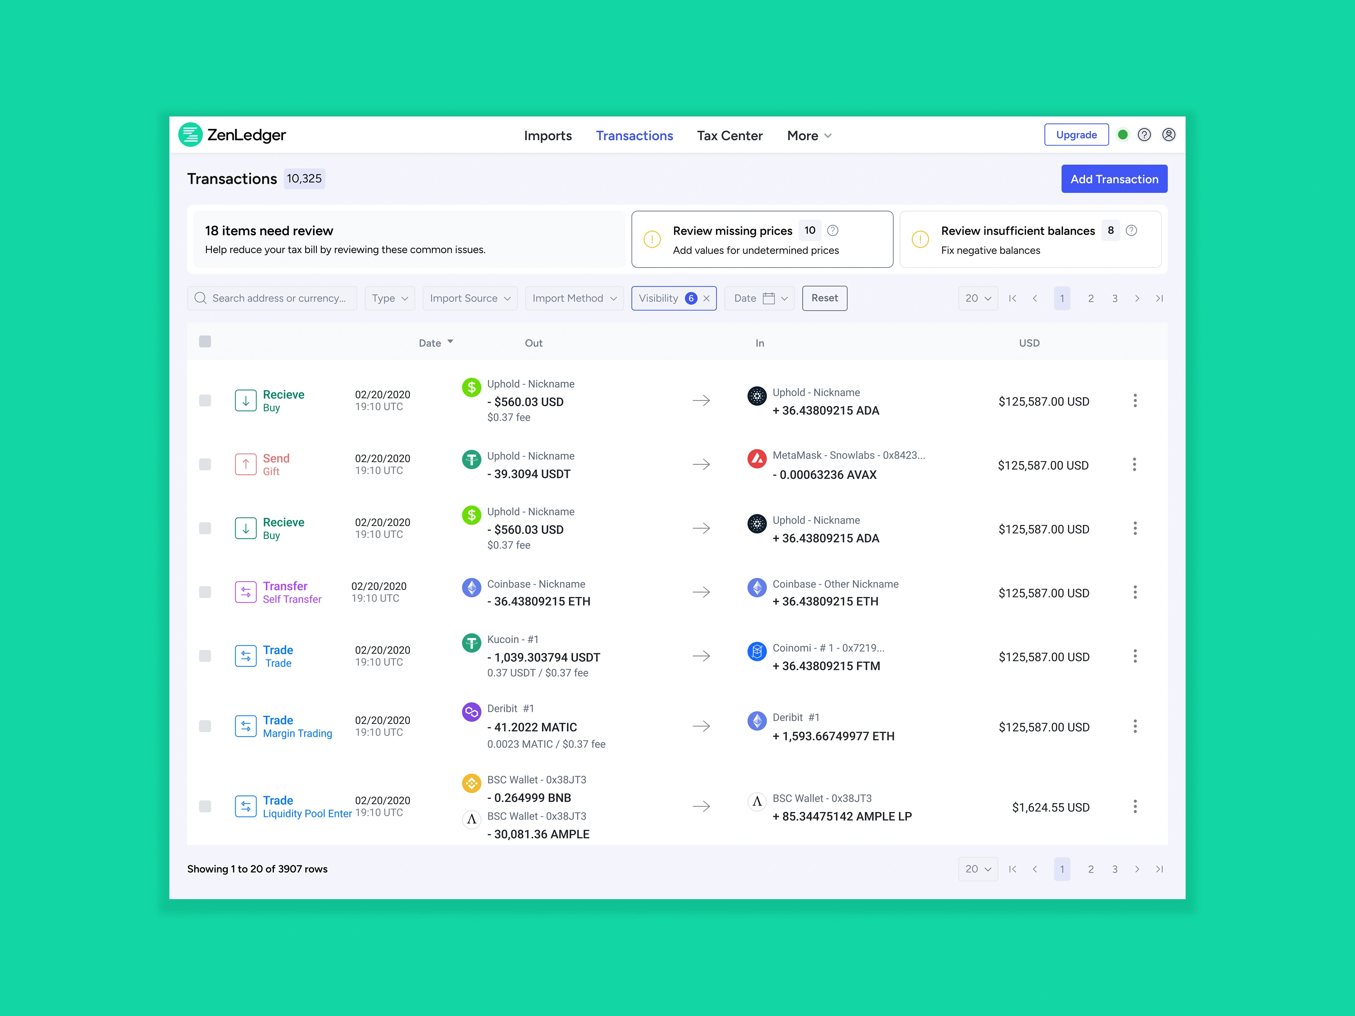This screenshot has height=1016, width=1355.
Task: Expand the More menu in navigation
Action: 809,136
